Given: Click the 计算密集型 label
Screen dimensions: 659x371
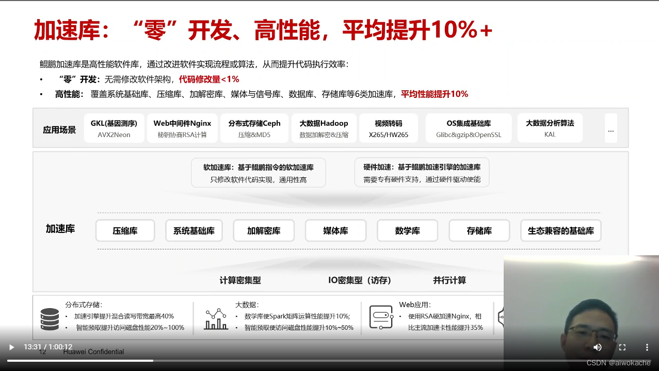Looking at the screenshot, I should [240, 280].
